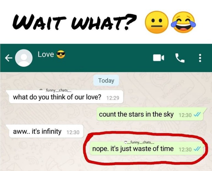This screenshot has width=212, height=171.
Task: Click blue read ticks on waste of time message
Action: tap(197, 149)
